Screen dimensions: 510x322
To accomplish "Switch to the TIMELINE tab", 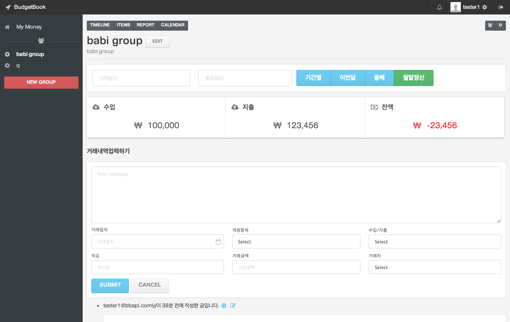I will coord(100,25).
